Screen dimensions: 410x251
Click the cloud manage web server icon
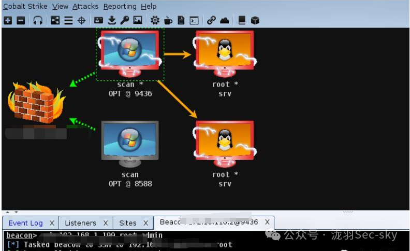224,20
